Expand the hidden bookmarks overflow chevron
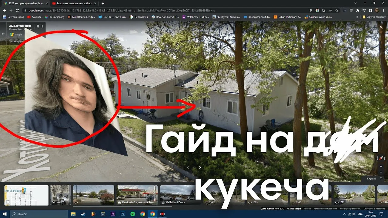 click(x=357, y=17)
